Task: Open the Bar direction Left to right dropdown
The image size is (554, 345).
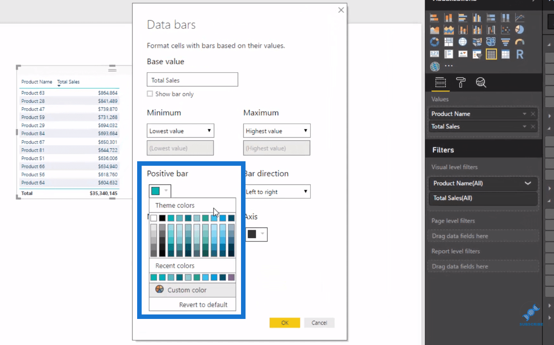Action: [277, 191]
